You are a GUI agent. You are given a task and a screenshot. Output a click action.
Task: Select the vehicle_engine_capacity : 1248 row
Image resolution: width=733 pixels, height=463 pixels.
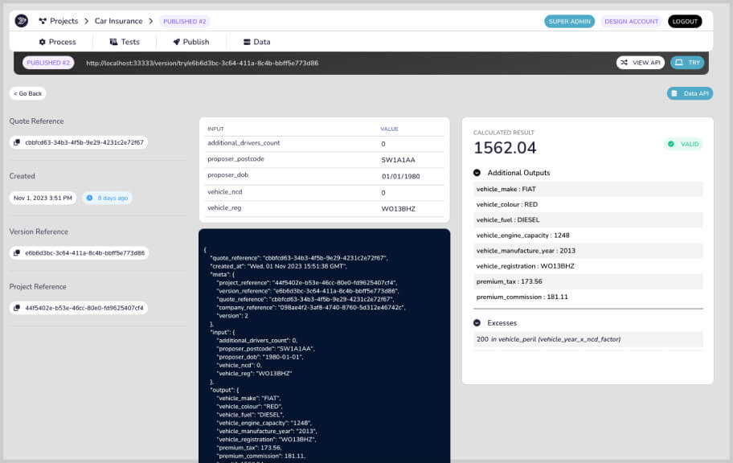pos(588,236)
